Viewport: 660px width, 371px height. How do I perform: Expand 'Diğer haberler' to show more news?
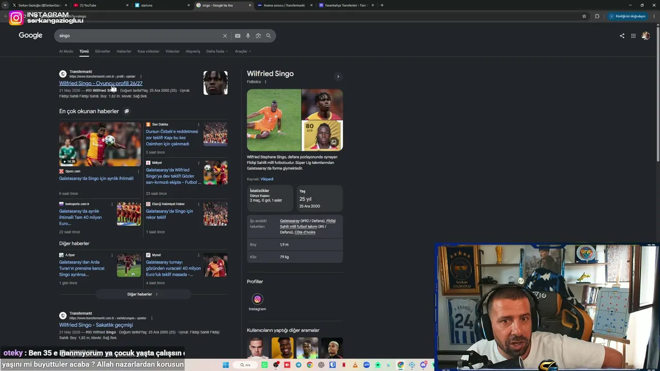coord(143,294)
